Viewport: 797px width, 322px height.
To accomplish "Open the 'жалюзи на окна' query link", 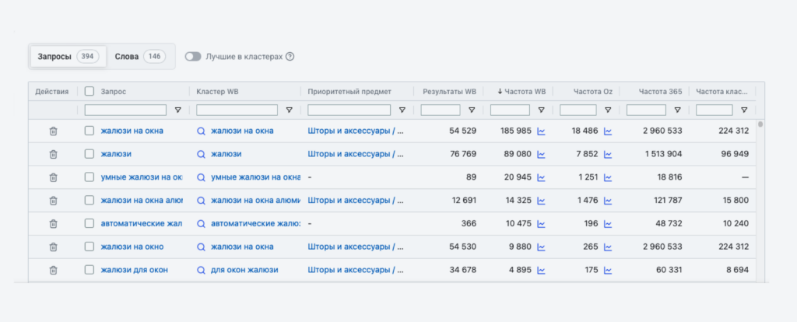I will tap(132, 131).
